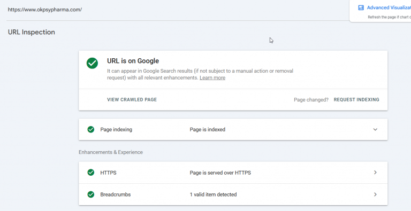The image size is (411, 211).
Task: Open HTTPS details arrow
Action: click(x=375, y=173)
